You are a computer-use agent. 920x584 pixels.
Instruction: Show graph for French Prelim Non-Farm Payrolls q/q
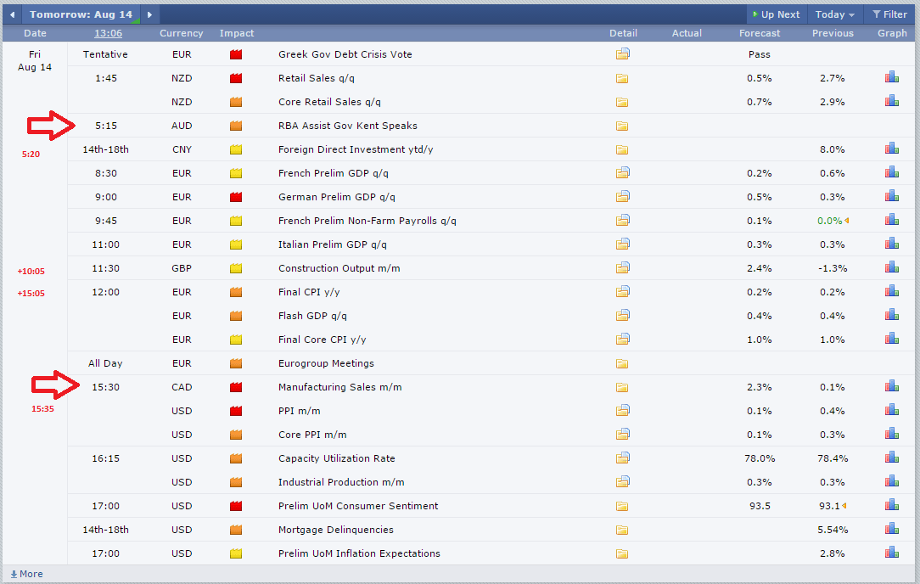point(892,220)
